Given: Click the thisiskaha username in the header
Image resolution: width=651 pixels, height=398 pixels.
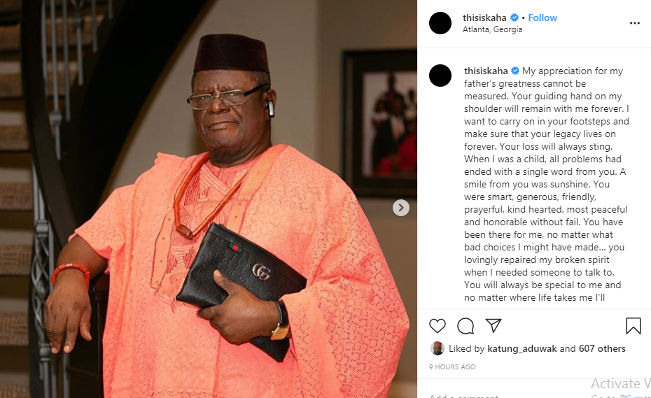Looking at the screenshot, I should [x=484, y=18].
